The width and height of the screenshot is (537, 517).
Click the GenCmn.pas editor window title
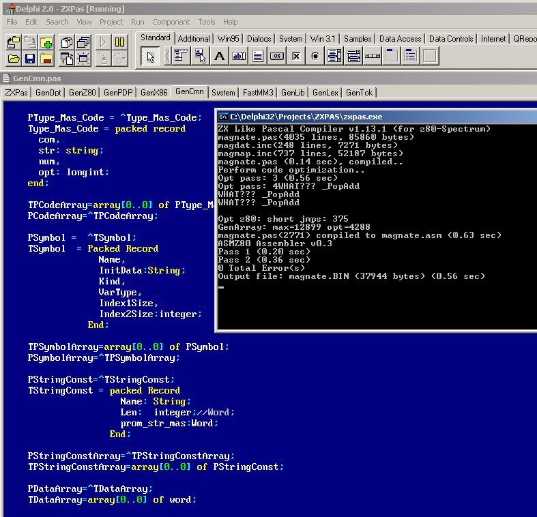point(37,78)
